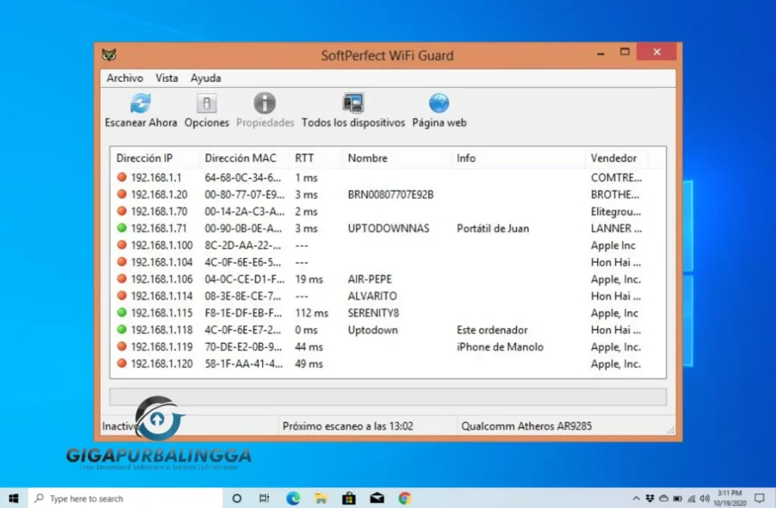This screenshot has height=508, width=776.
Task: Toggle the green indicator beside SERENITY8
Action: pos(121,313)
